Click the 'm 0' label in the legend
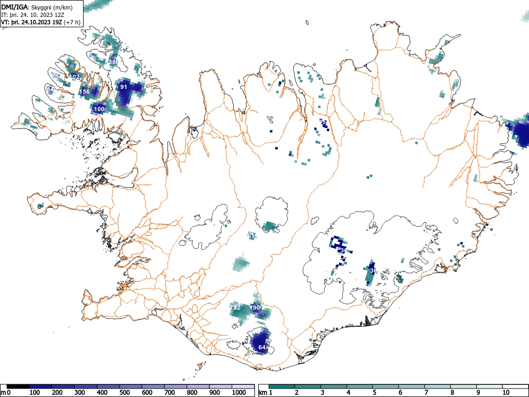Screen dimensions: 529x397 6,393
